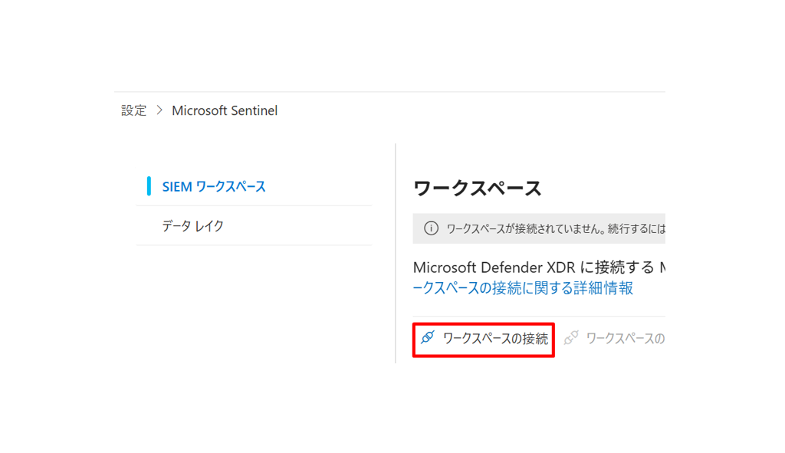Click the greyed-out disconnect plug icon
Image resolution: width=785 pixels, height=453 pixels.
(571, 338)
